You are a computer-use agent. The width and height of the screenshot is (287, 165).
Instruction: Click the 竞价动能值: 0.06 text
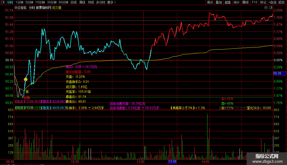(78, 72)
